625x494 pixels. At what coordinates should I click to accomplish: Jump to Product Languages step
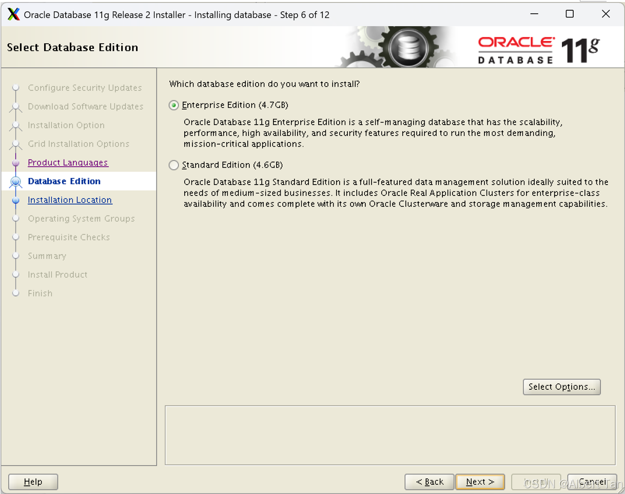click(68, 163)
